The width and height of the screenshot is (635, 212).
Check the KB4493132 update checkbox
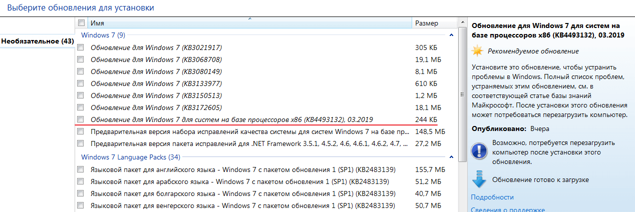(x=81, y=119)
